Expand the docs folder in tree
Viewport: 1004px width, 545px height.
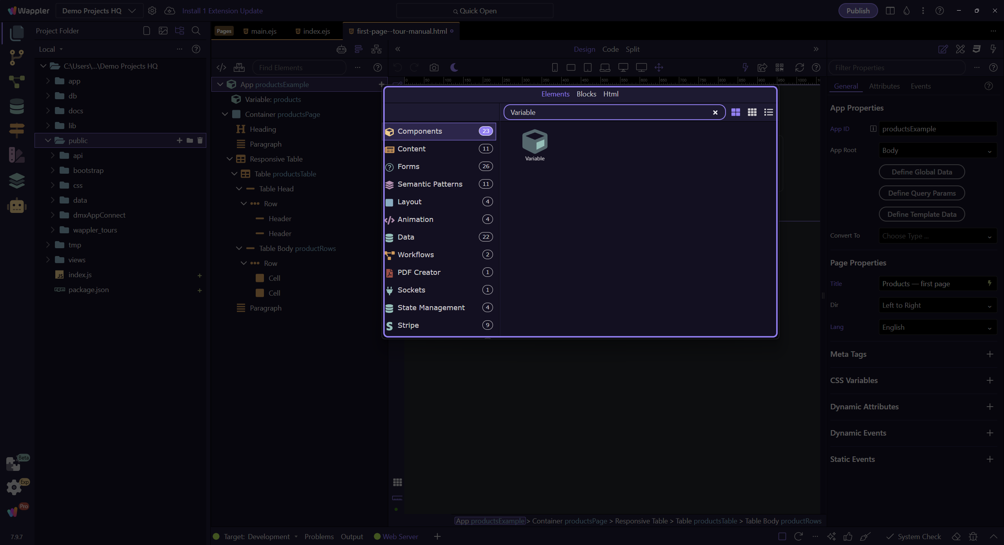48,111
